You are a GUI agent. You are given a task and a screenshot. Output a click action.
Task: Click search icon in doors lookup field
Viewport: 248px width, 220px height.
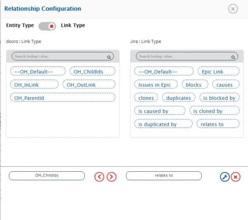pos(109,57)
